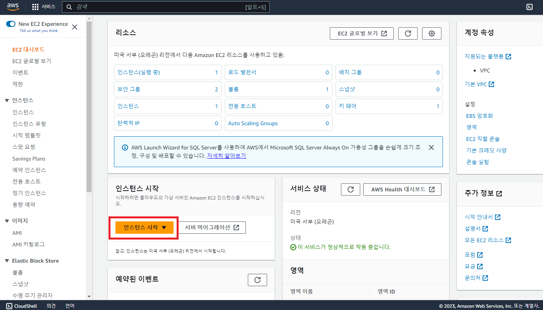Open 자세히 알아보기 link
Viewport: 543px width, 310px height.
[226, 156]
